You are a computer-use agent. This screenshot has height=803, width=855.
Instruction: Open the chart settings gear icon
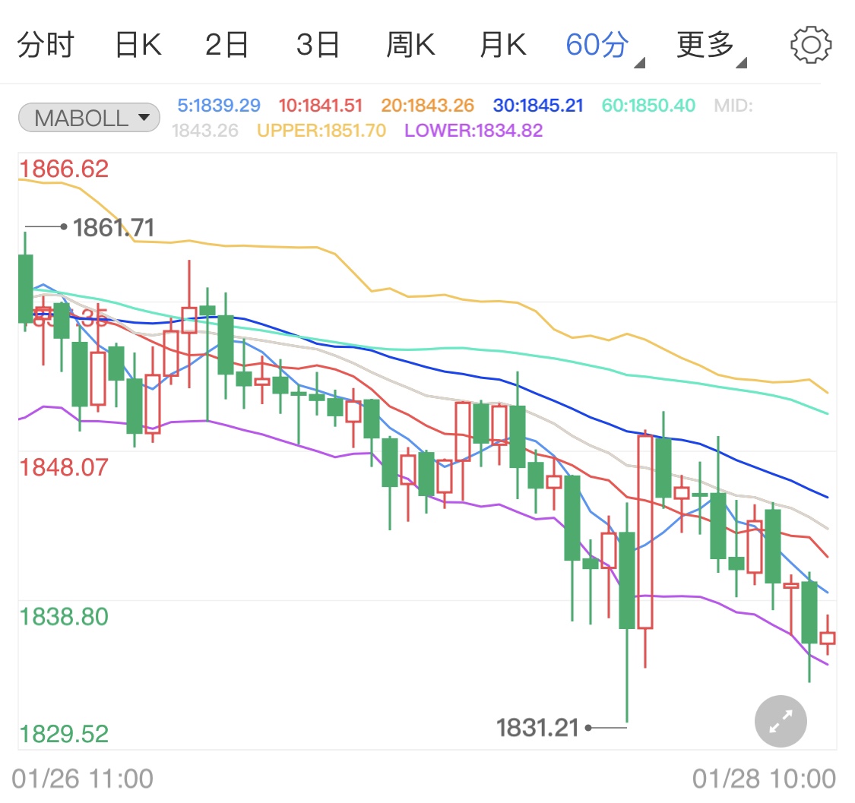(811, 45)
